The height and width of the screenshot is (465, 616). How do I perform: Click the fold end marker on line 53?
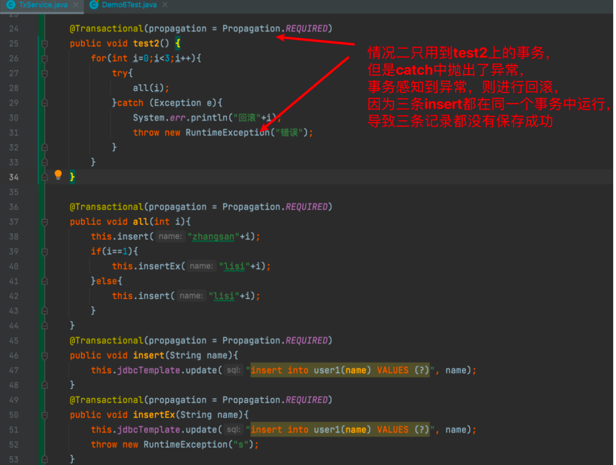click(x=45, y=459)
